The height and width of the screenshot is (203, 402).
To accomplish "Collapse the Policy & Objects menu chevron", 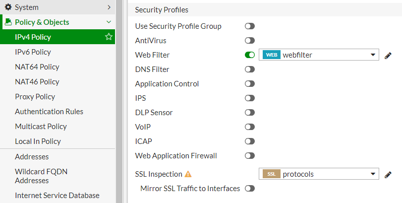I will [x=109, y=22].
